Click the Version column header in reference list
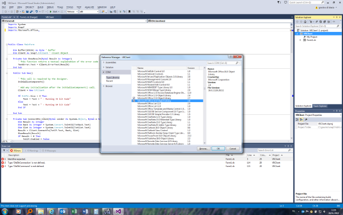This screenshot has height=215, width=343. [193, 68]
